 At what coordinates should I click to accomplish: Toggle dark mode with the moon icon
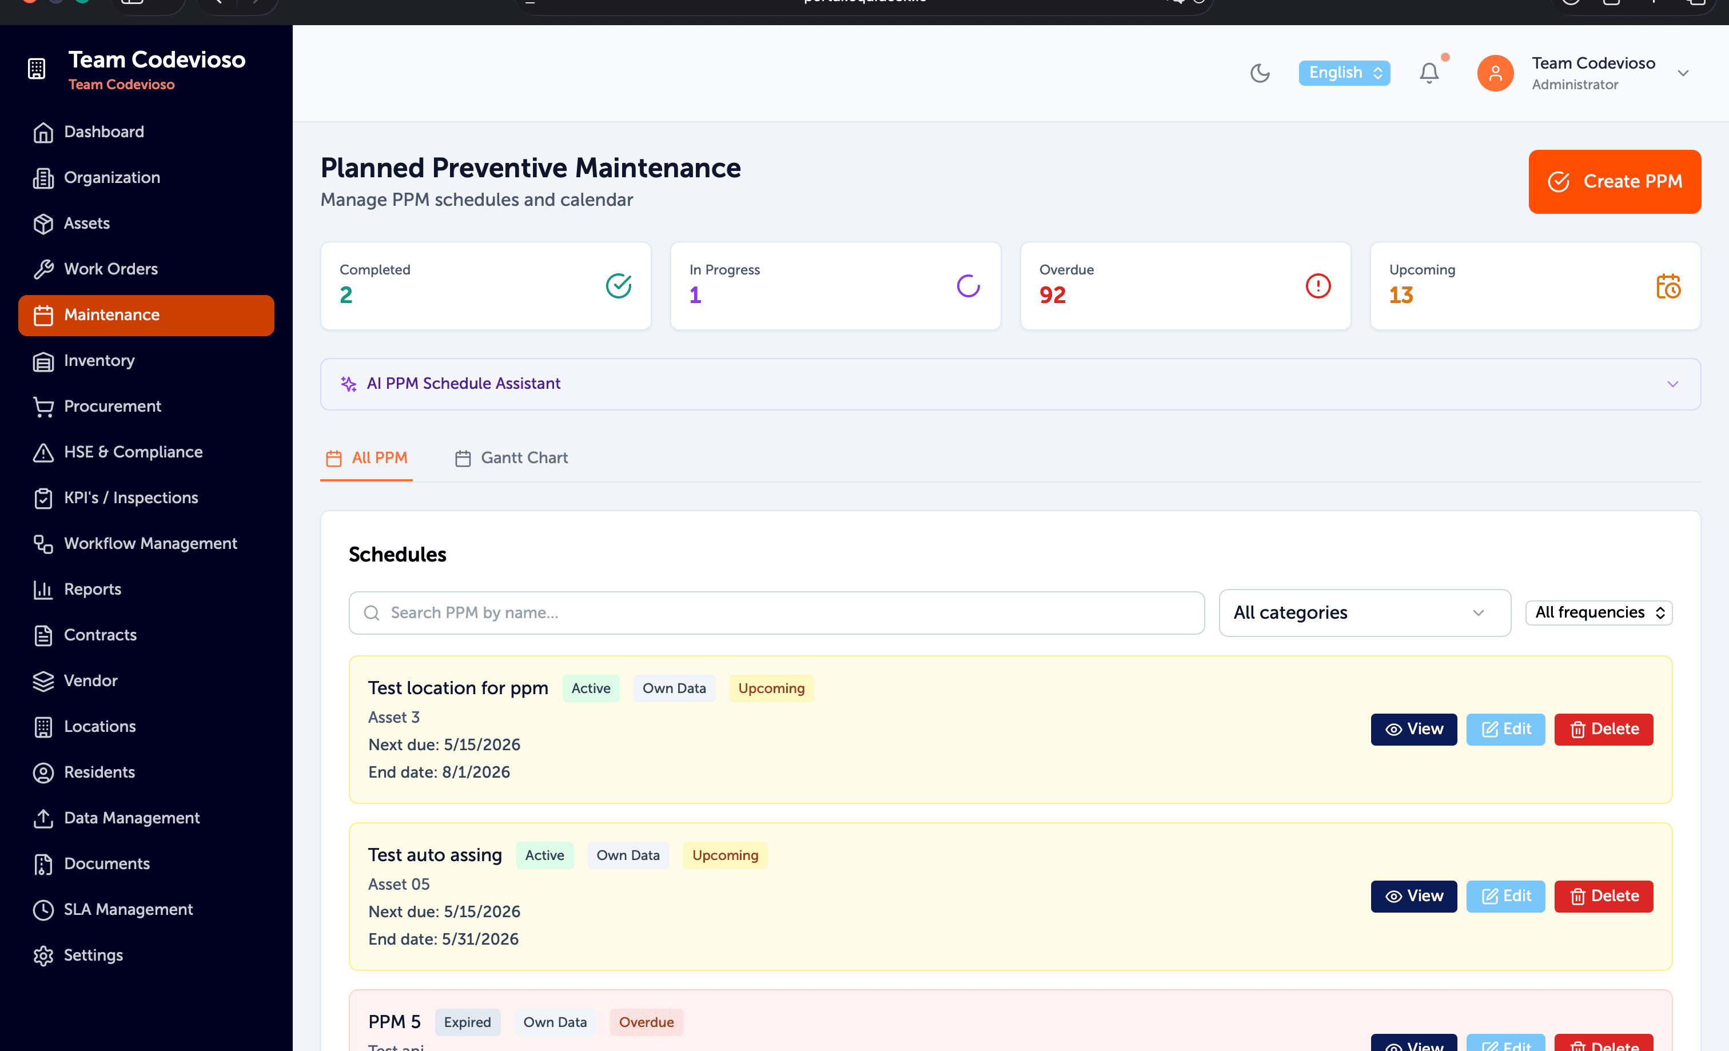point(1260,73)
